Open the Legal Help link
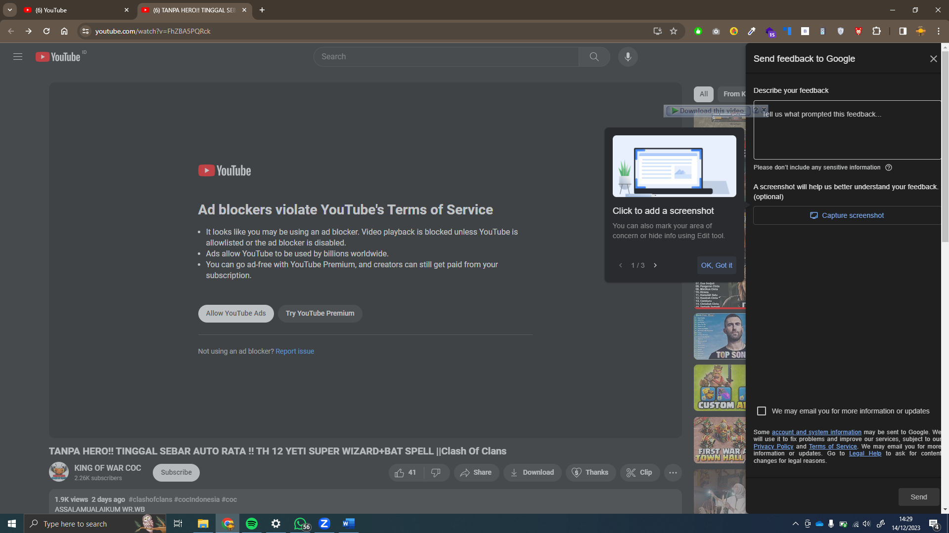Image resolution: width=949 pixels, height=533 pixels. coord(865,453)
